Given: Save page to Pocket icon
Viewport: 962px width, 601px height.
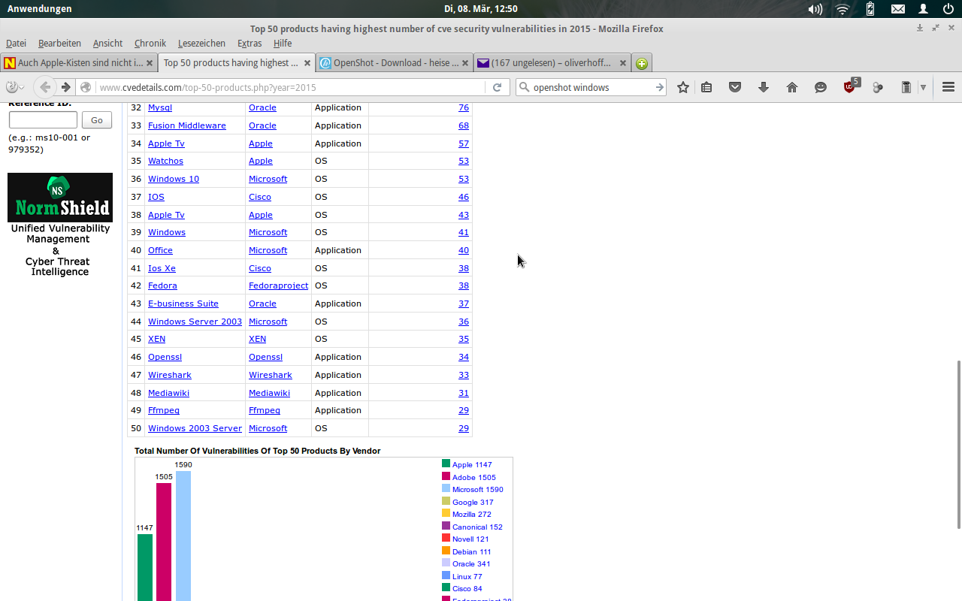Looking at the screenshot, I should click(735, 87).
